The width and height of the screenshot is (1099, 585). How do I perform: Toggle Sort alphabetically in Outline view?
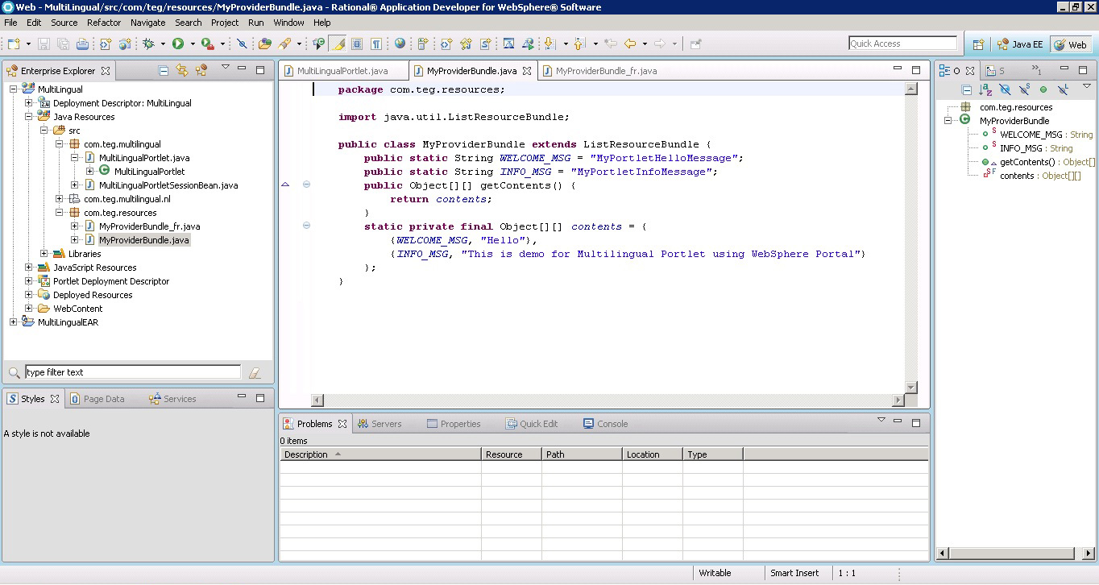[x=985, y=89]
